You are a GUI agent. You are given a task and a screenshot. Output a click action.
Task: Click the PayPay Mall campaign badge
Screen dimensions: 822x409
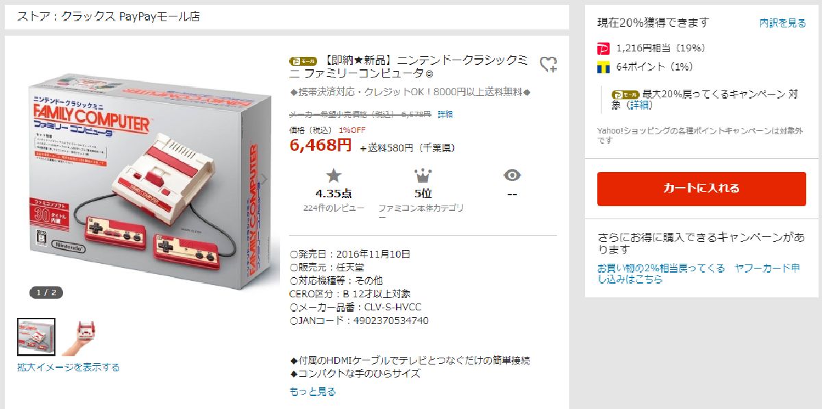pos(625,94)
